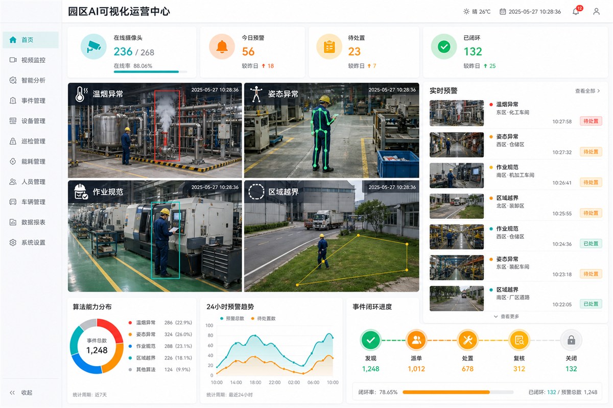The image size is (613, 408).
Task: Click the 统计周期：最近24小时 label
Action: tap(229, 395)
